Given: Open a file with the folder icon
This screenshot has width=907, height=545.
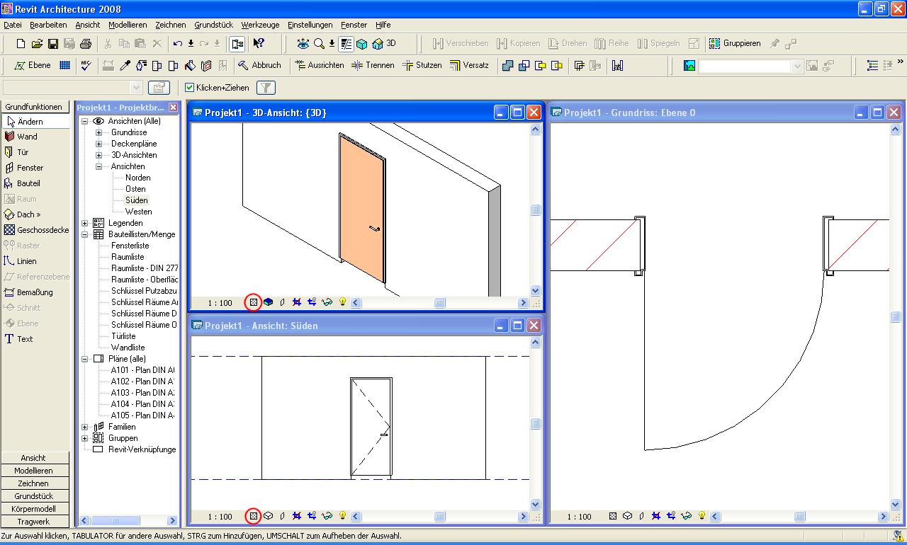Looking at the screenshot, I should click(37, 44).
